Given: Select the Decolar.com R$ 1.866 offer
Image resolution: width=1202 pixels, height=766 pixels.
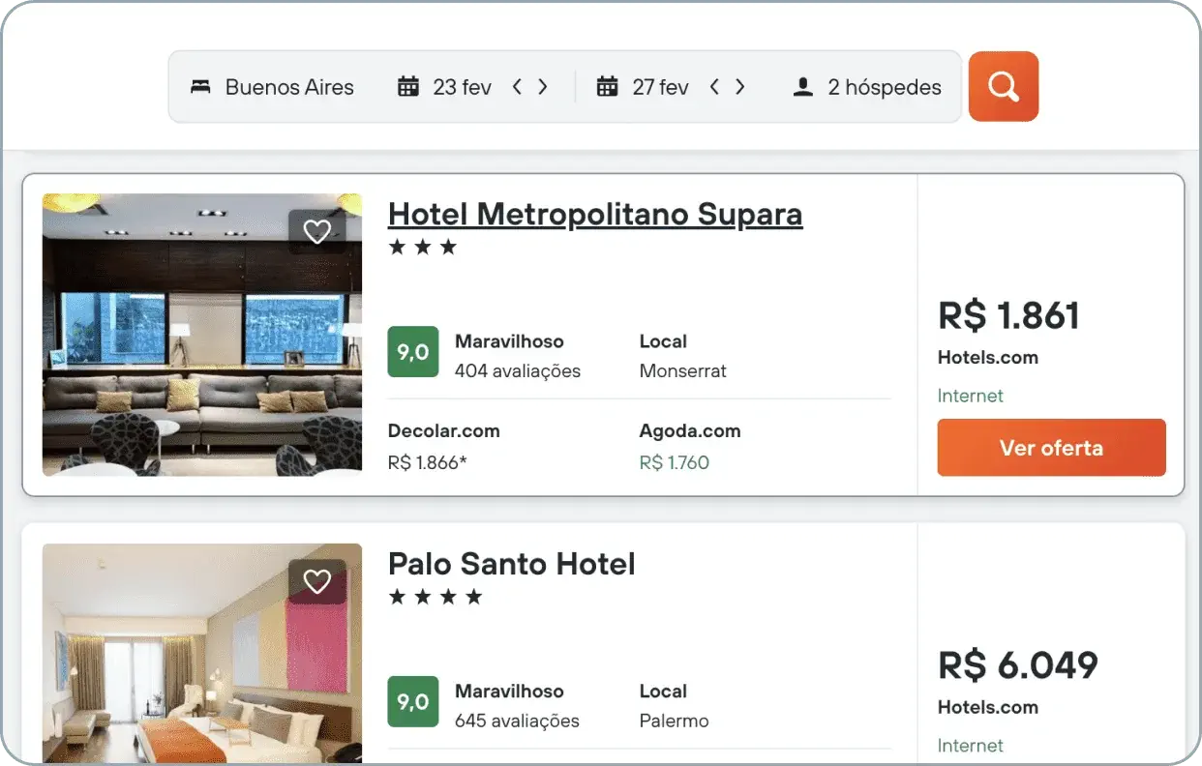Looking at the screenshot, I should point(444,447).
